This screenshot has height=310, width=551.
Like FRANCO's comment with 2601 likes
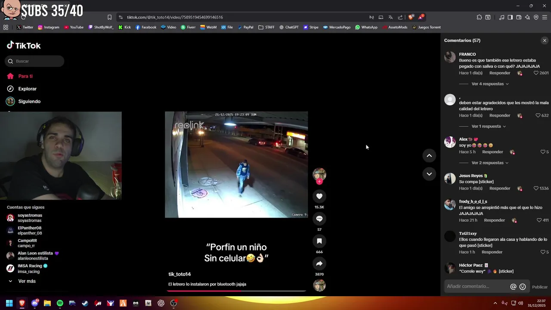pyautogui.click(x=536, y=73)
